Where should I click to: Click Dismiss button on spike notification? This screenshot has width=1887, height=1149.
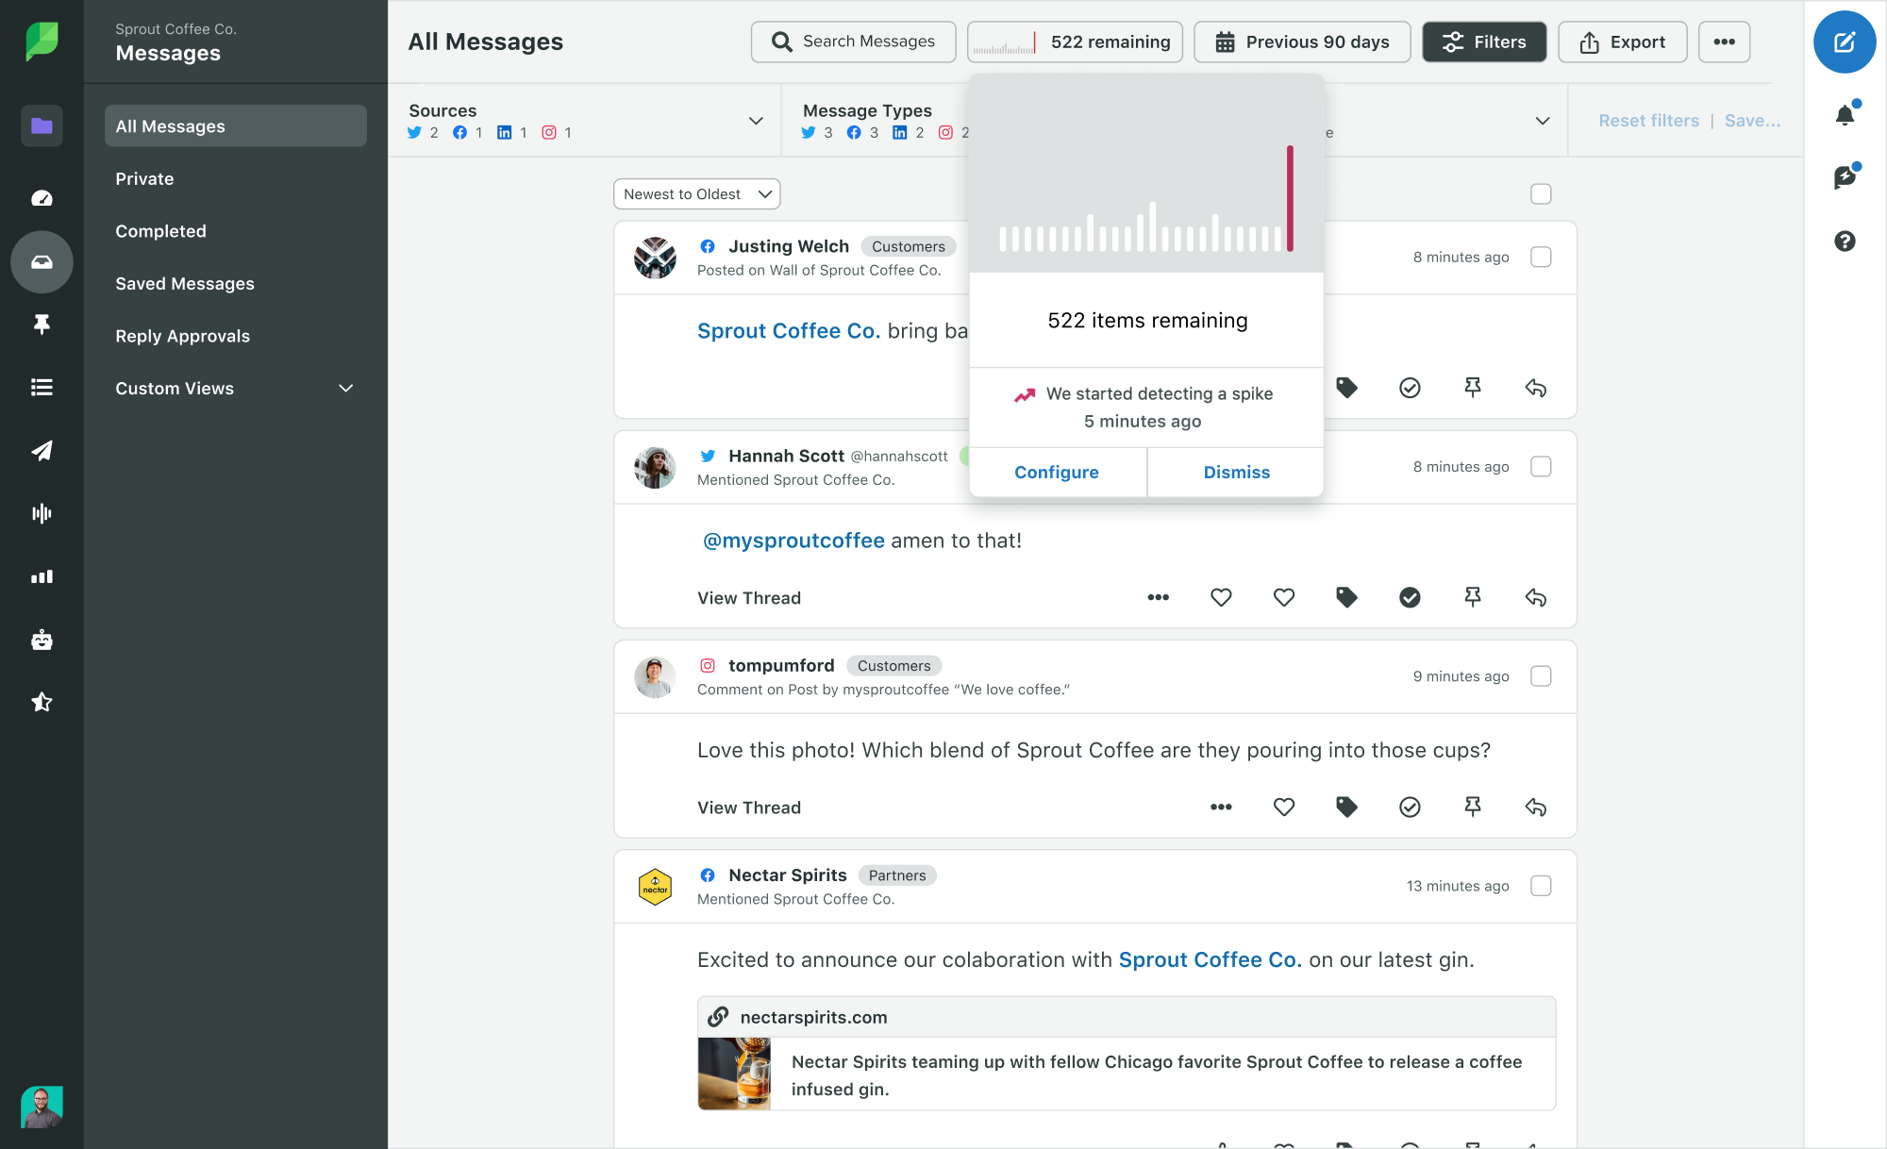point(1236,472)
